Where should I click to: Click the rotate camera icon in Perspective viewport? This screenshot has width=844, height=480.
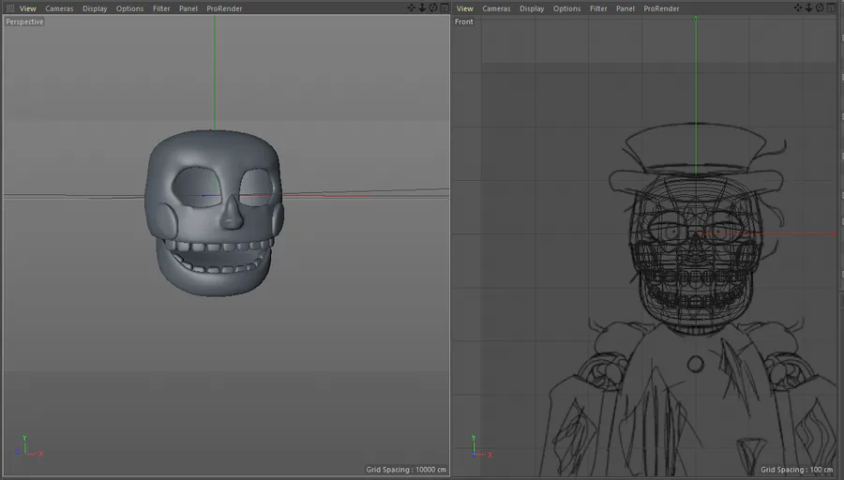pyautogui.click(x=433, y=8)
